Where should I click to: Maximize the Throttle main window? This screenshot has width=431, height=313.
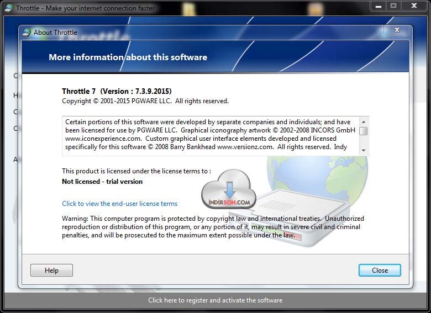(x=393, y=6)
